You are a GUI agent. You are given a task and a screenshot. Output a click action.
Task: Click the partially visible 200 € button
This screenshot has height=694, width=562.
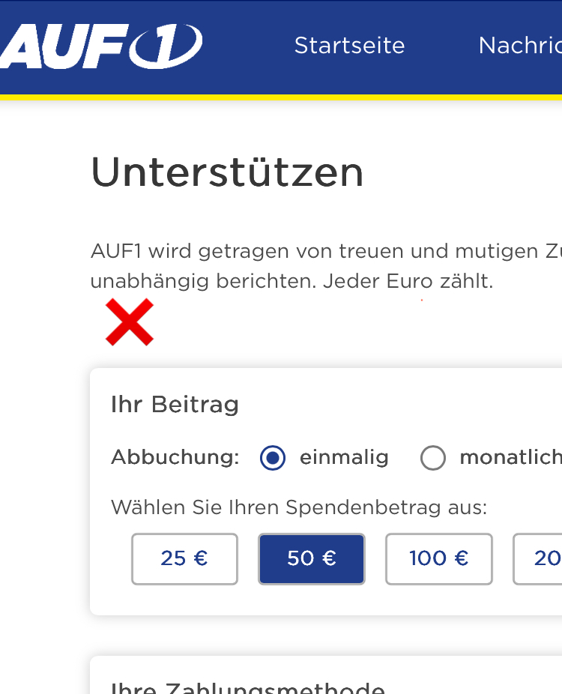[x=540, y=558]
